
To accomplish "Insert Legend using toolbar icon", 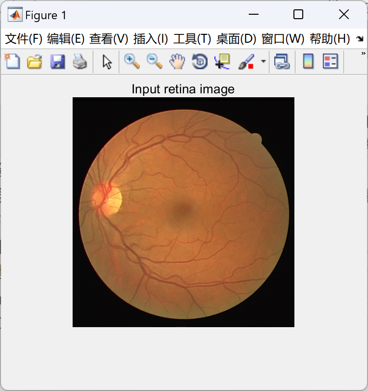I will pos(330,61).
